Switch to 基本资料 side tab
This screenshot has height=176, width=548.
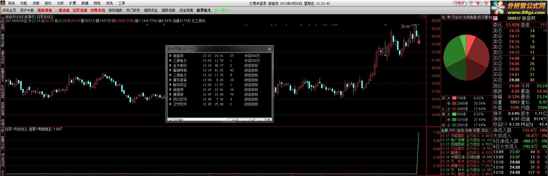click(x=3, y=58)
